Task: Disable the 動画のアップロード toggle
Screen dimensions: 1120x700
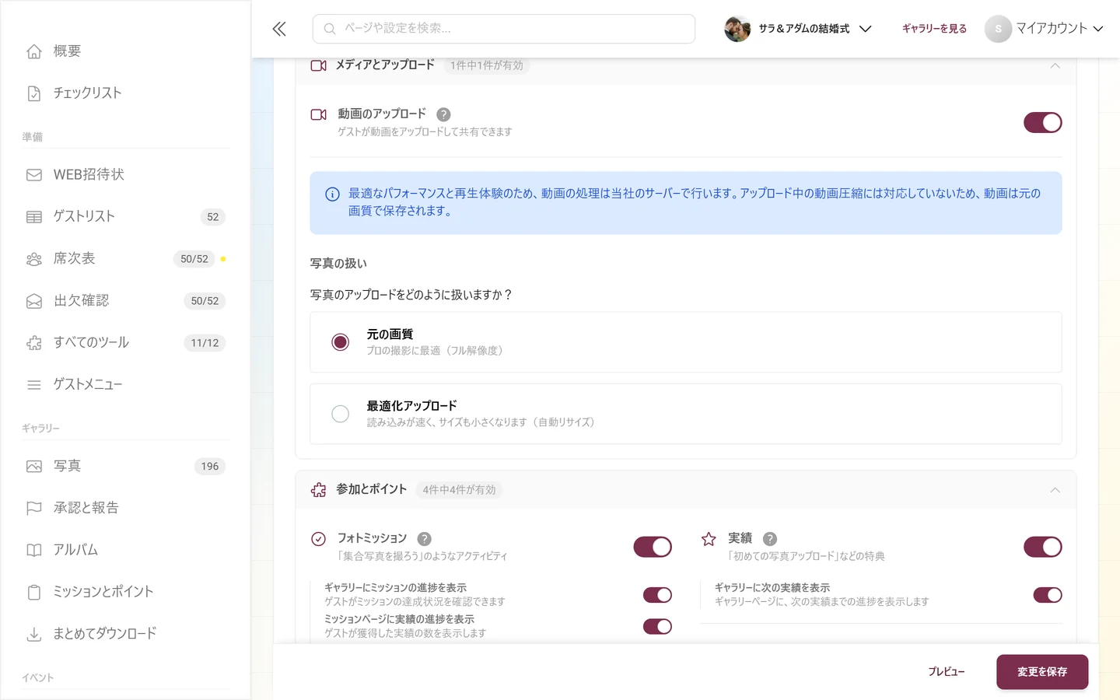Action: [x=1042, y=123]
